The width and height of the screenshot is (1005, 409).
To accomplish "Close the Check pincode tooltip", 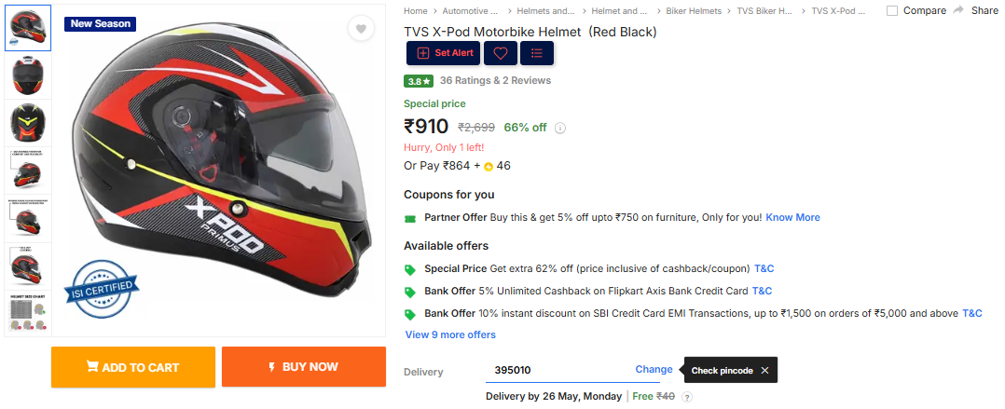I will pyautogui.click(x=764, y=371).
